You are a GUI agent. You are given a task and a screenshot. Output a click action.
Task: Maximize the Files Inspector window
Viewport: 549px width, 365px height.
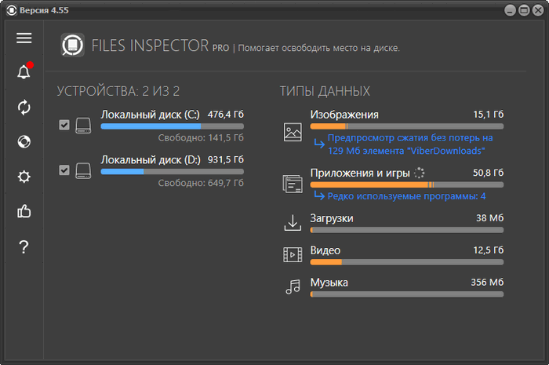524,10
